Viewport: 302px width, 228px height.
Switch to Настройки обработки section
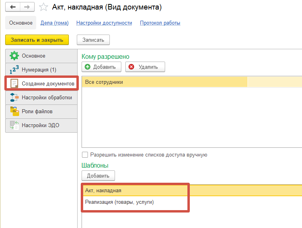click(41, 97)
